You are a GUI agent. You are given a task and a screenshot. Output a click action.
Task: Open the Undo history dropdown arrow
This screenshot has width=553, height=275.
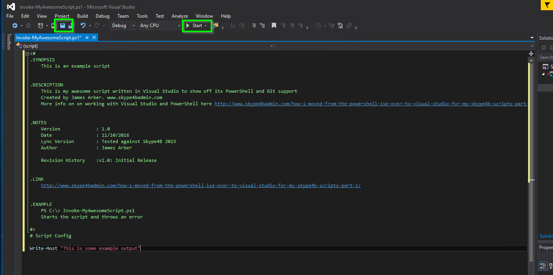90,26
